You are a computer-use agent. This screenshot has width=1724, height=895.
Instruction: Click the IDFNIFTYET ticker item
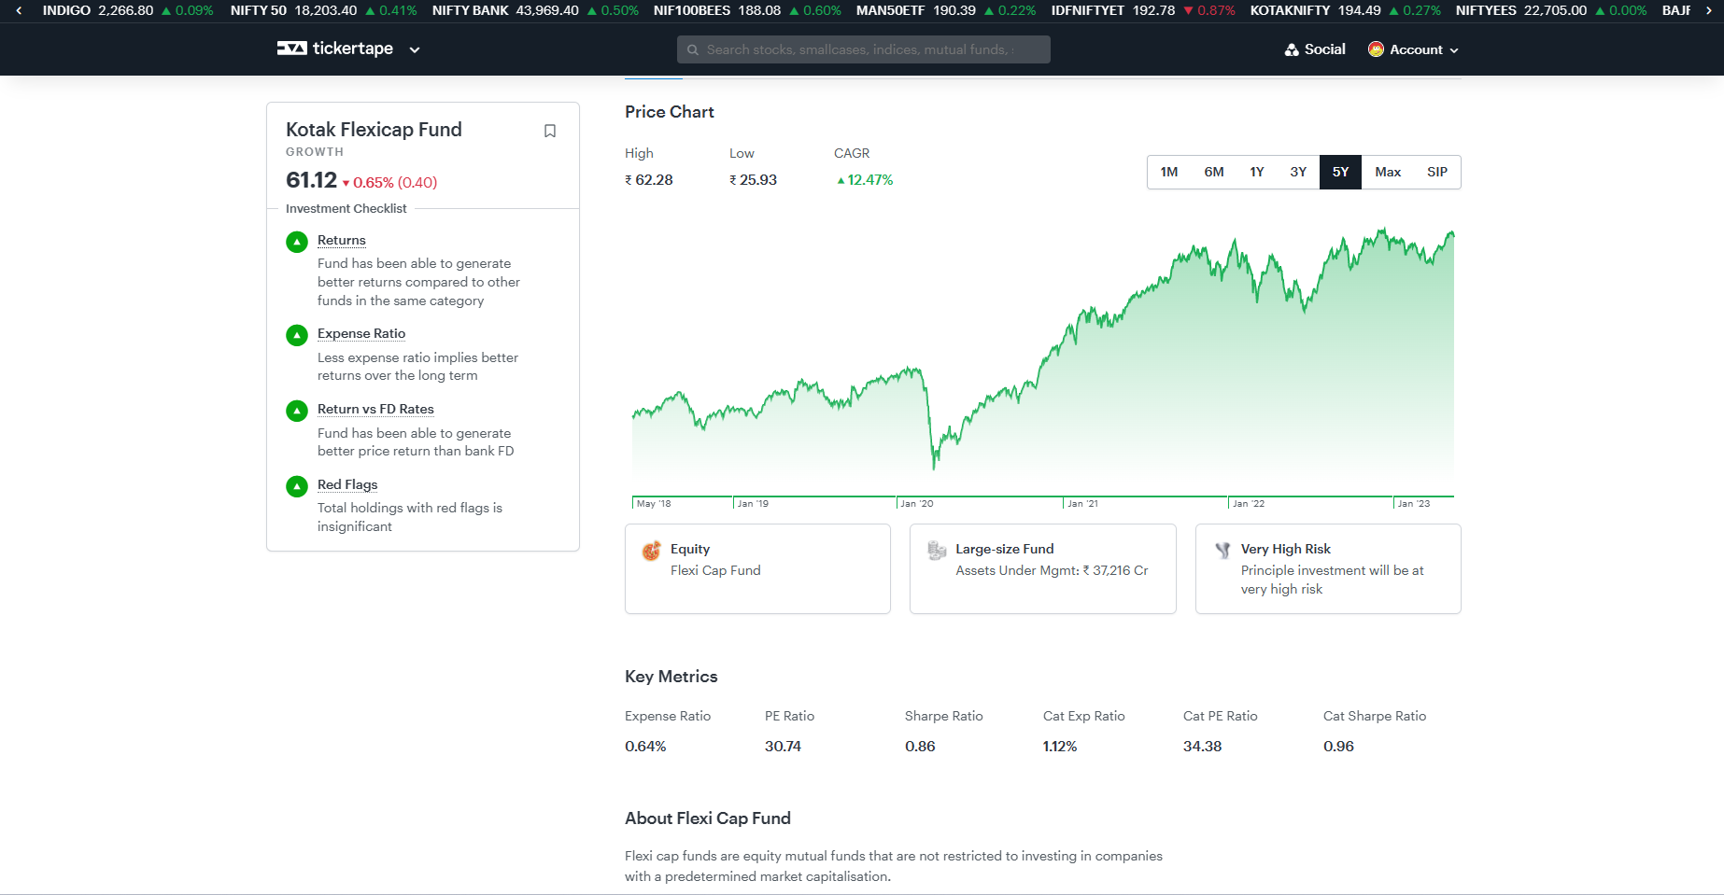click(1143, 10)
